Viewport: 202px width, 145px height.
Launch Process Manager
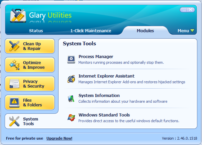[x=96, y=57]
